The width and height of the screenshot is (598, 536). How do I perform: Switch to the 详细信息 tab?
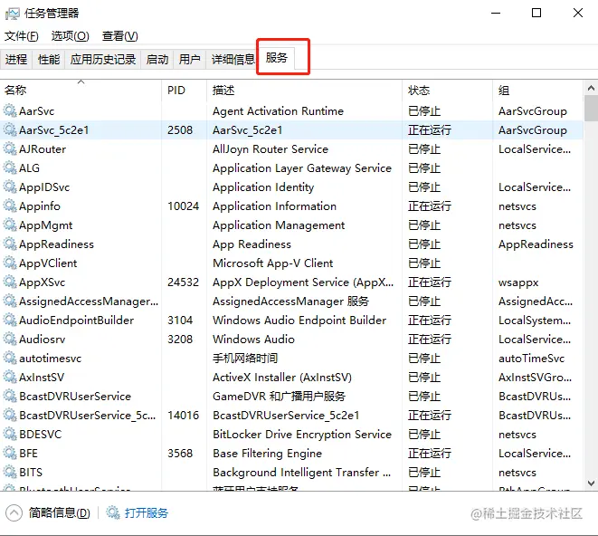click(x=233, y=60)
